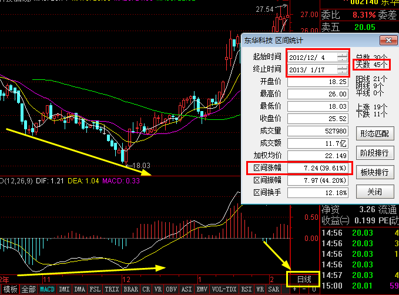Switch to the DMA indicator tab

click(x=80, y=289)
